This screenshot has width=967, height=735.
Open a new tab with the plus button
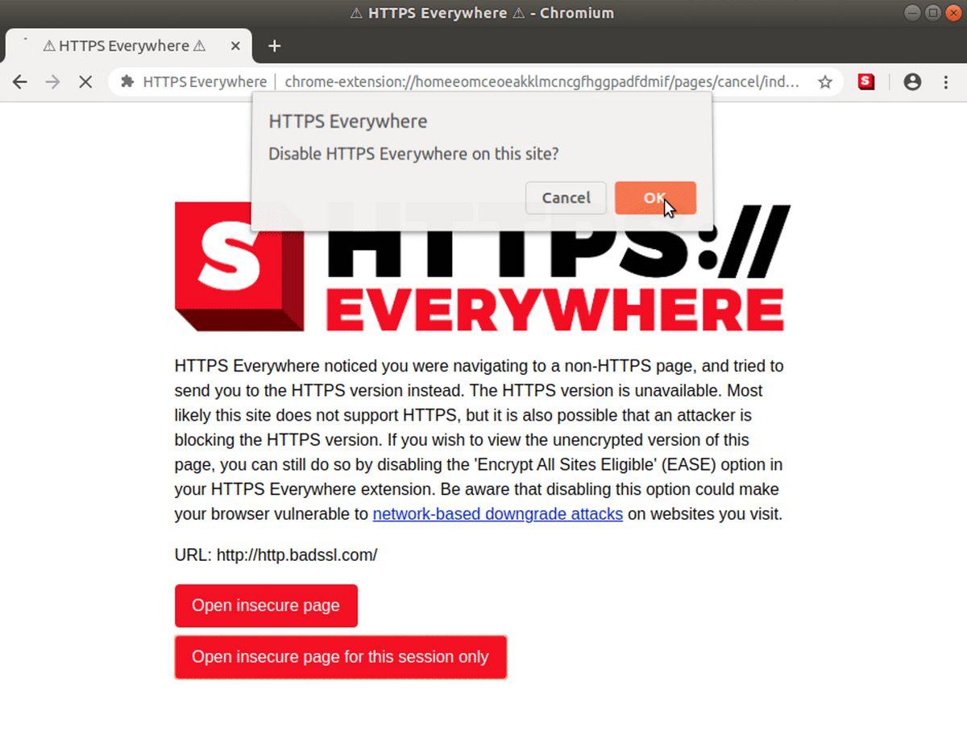coord(274,46)
